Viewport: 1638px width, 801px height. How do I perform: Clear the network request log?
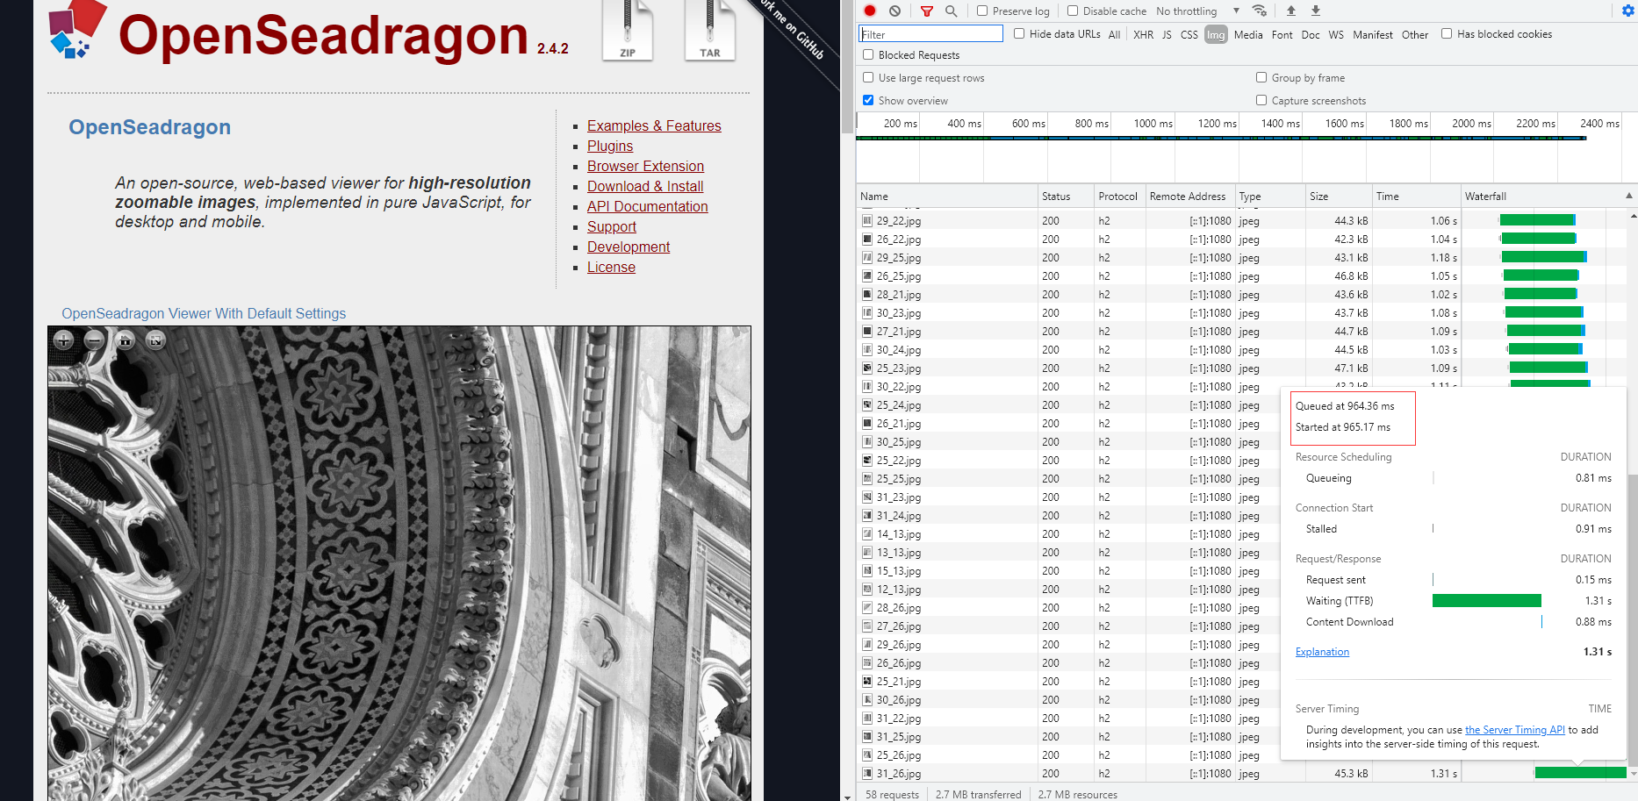[x=894, y=11]
